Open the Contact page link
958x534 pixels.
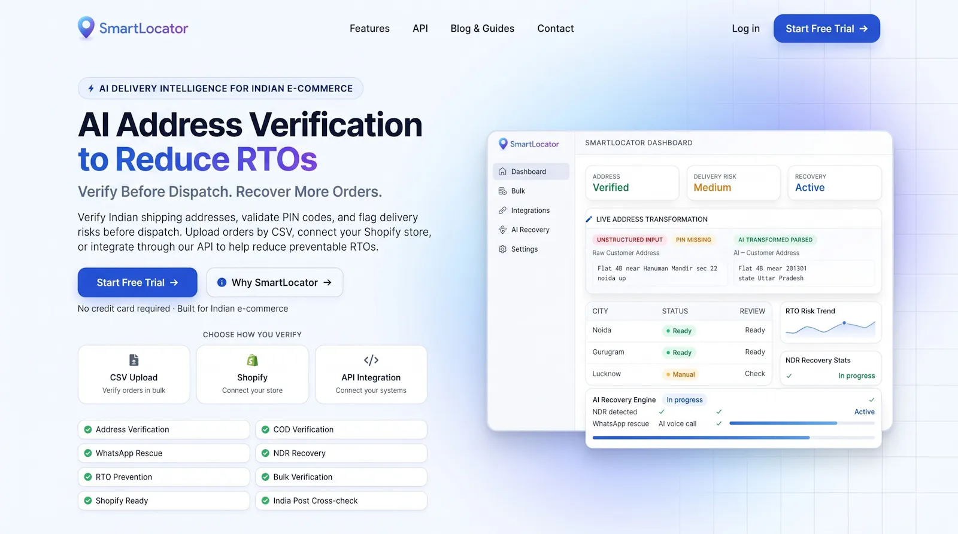tap(556, 29)
